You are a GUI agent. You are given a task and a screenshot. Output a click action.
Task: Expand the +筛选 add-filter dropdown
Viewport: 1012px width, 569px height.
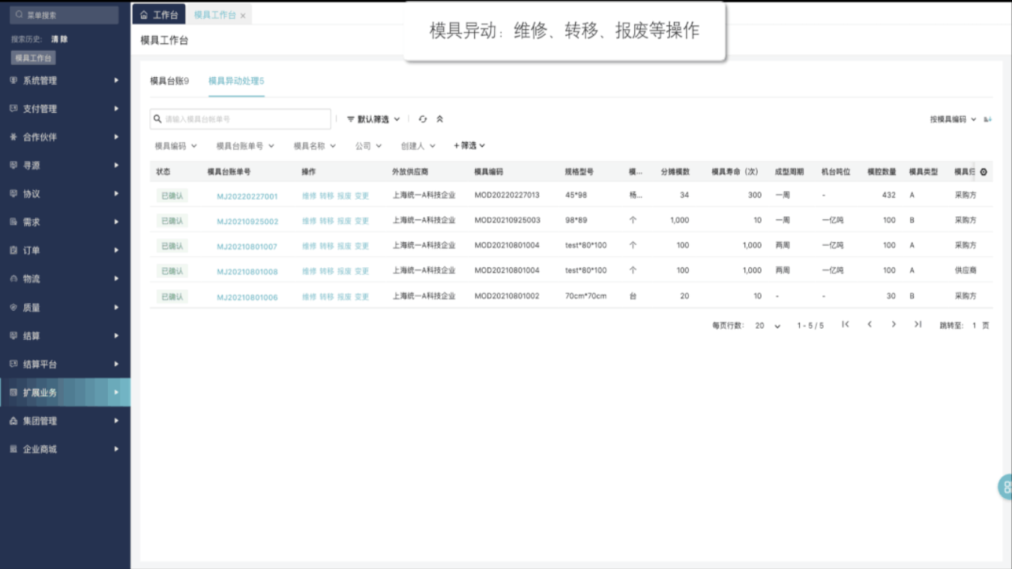pos(469,146)
